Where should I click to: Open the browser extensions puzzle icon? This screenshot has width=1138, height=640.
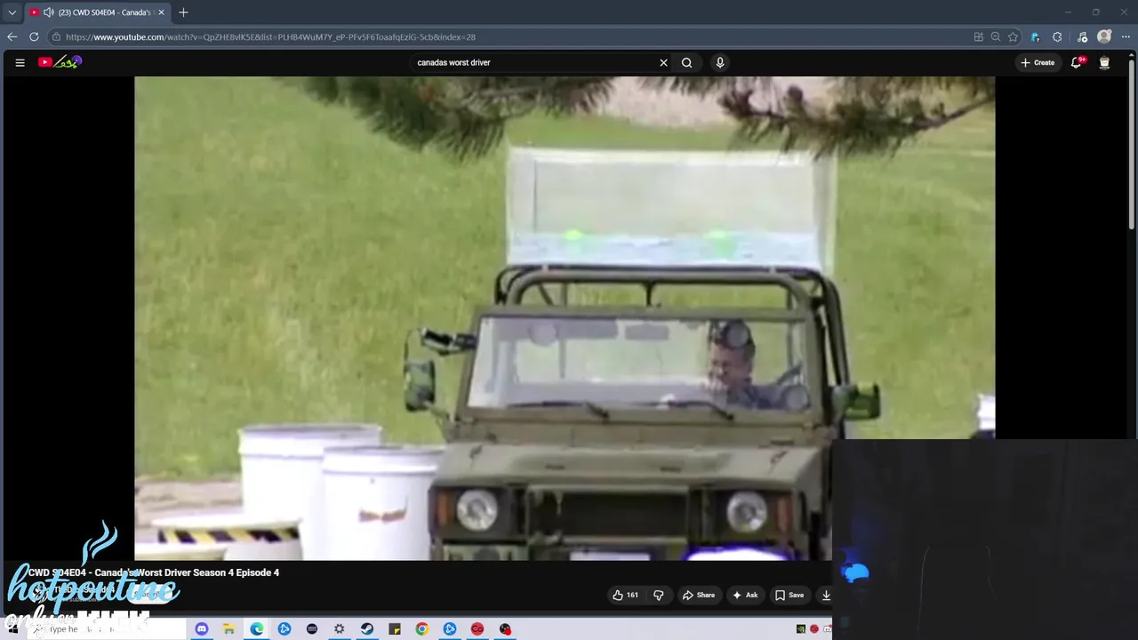(1057, 36)
